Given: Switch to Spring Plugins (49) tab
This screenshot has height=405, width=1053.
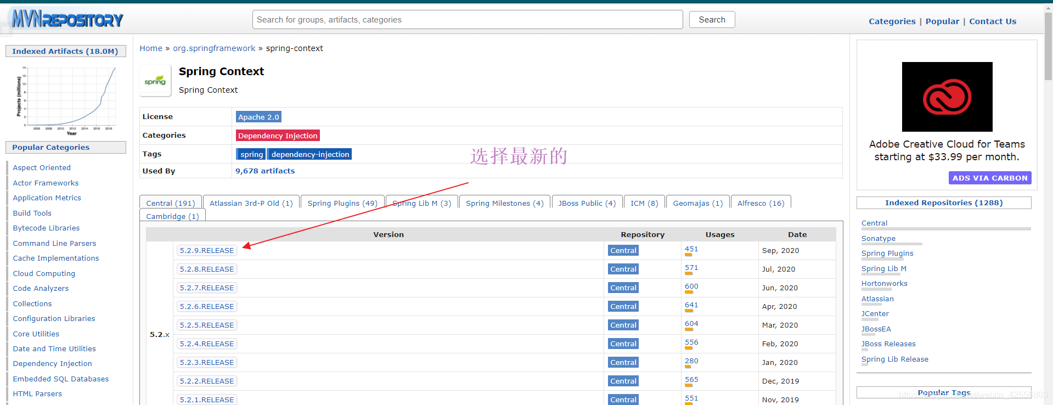Looking at the screenshot, I should point(342,203).
